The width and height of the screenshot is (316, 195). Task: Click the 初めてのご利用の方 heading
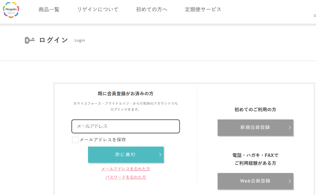pyautogui.click(x=255, y=110)
